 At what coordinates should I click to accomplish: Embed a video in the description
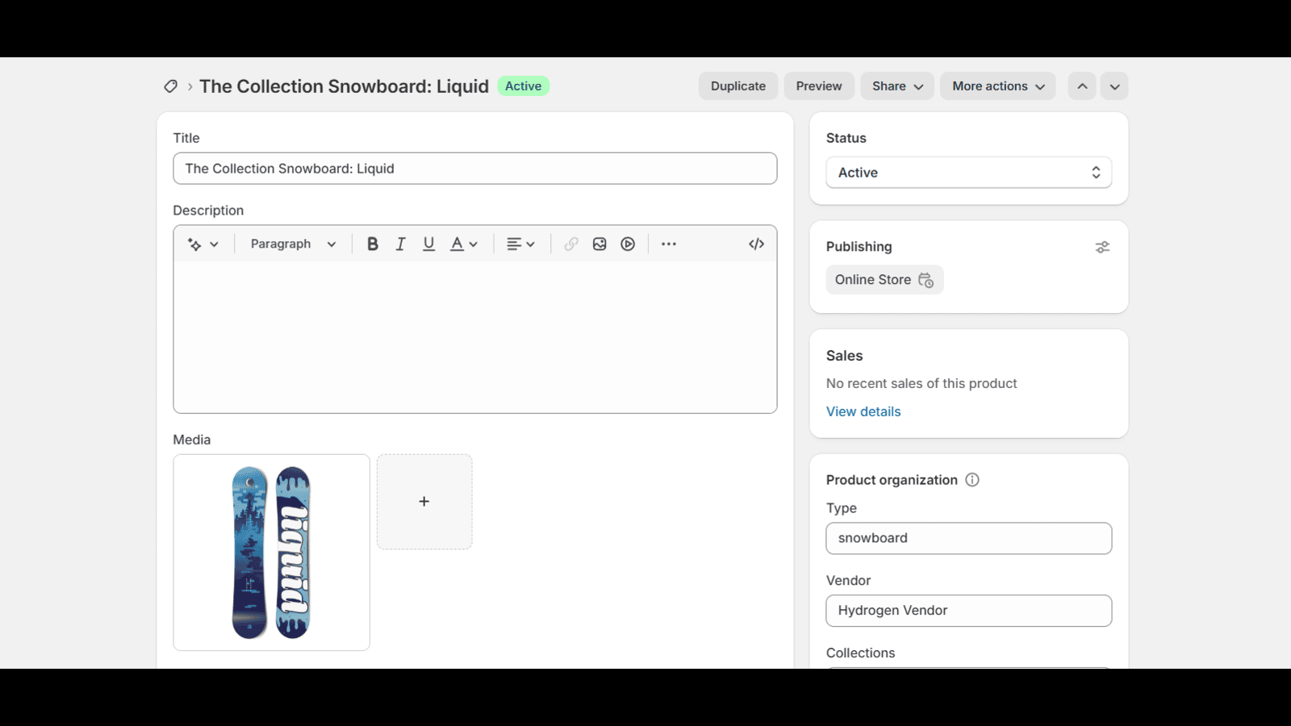[x=628, y=243]
